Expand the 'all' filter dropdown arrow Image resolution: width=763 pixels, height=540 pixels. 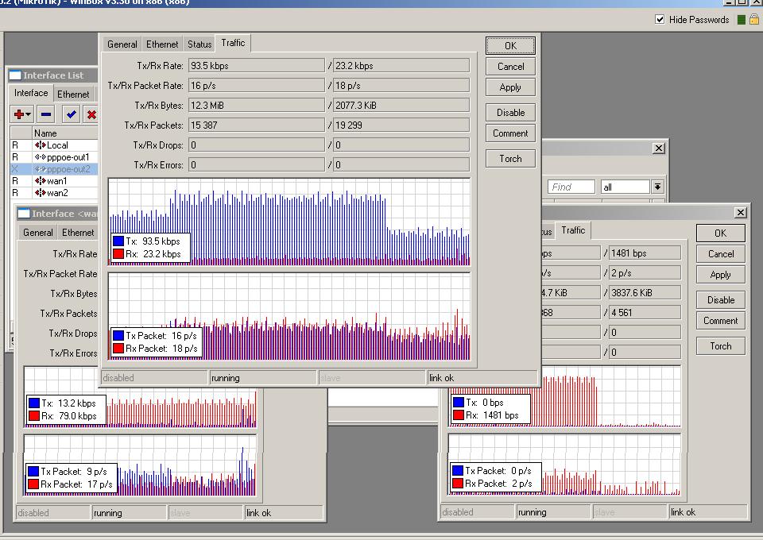[x=657, y=187]
